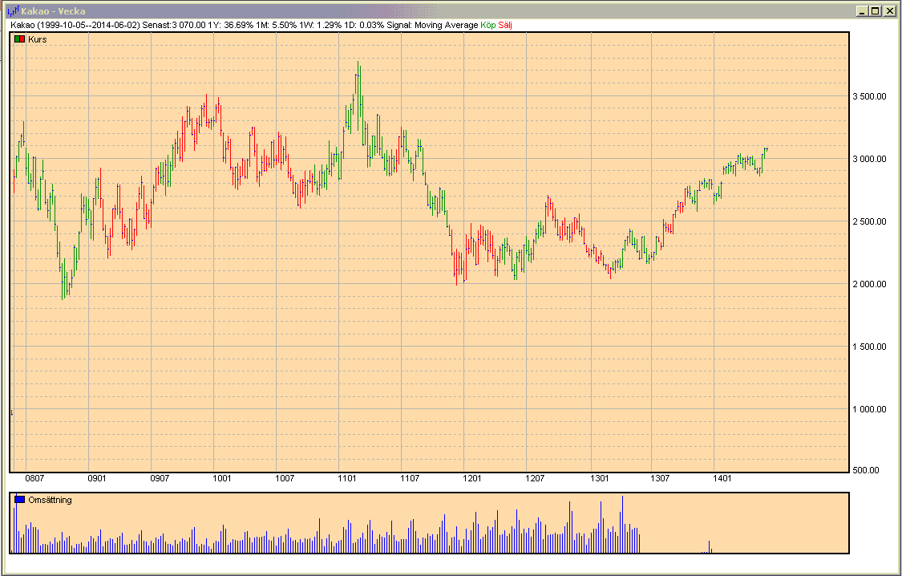The width and height of the screenshot is (902, 576).
Task: Click the blue Omsättning legend icon
Action: [19, 500]
